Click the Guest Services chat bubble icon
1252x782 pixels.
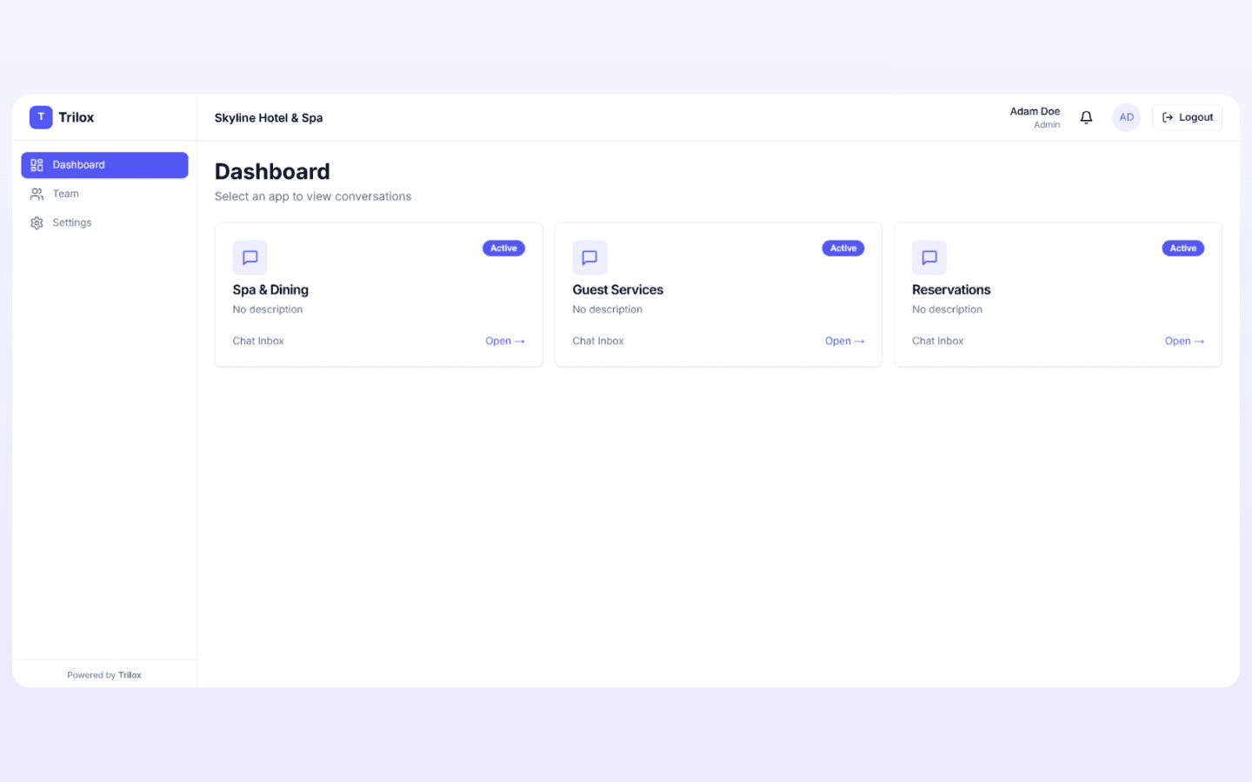click(x=589, y=257)
